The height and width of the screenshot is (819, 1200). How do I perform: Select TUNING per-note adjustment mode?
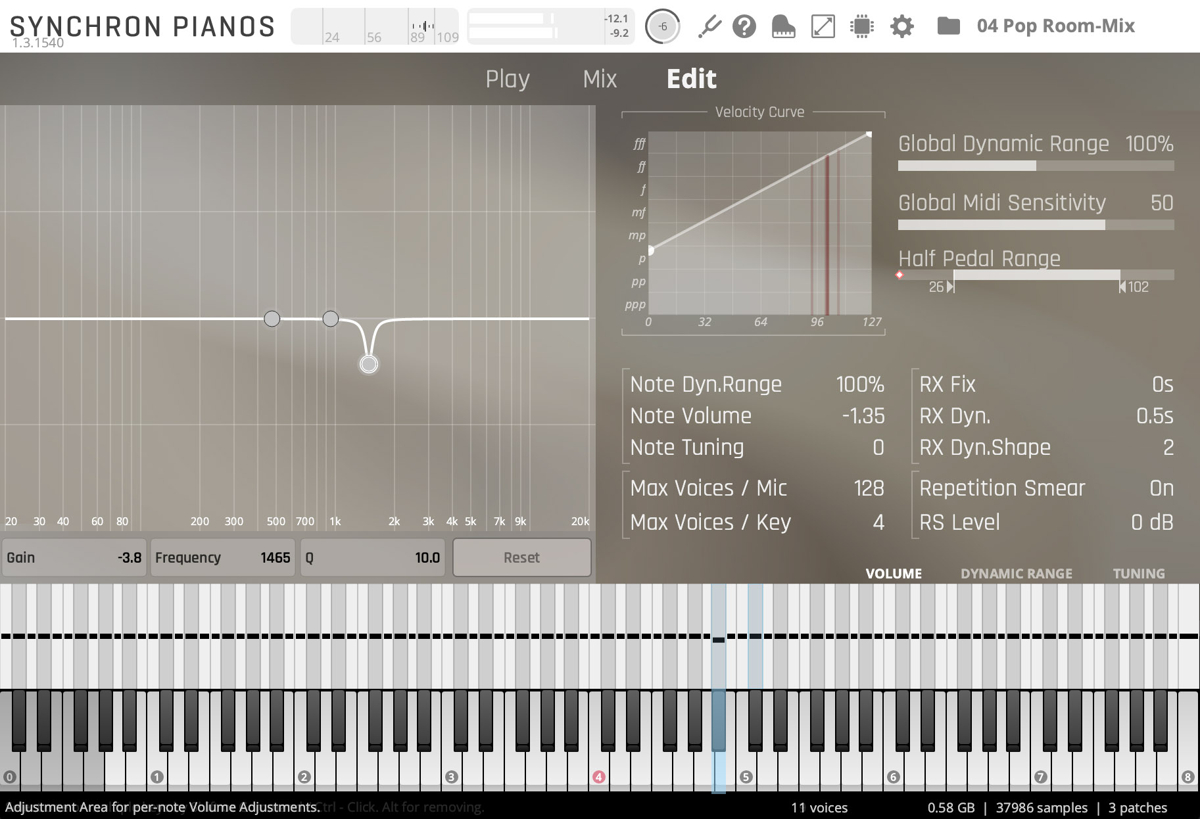coord(1138,574)
